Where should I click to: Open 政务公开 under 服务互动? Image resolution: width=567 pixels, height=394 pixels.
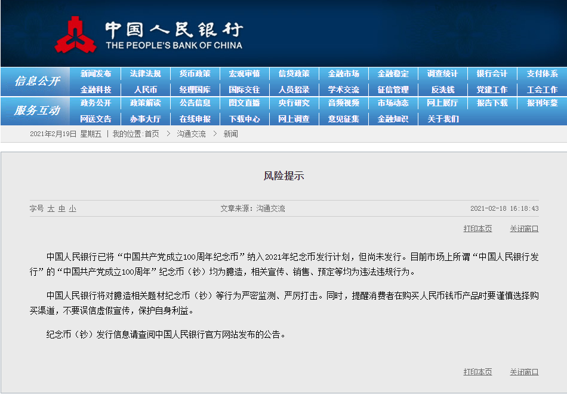click(96, 103)
